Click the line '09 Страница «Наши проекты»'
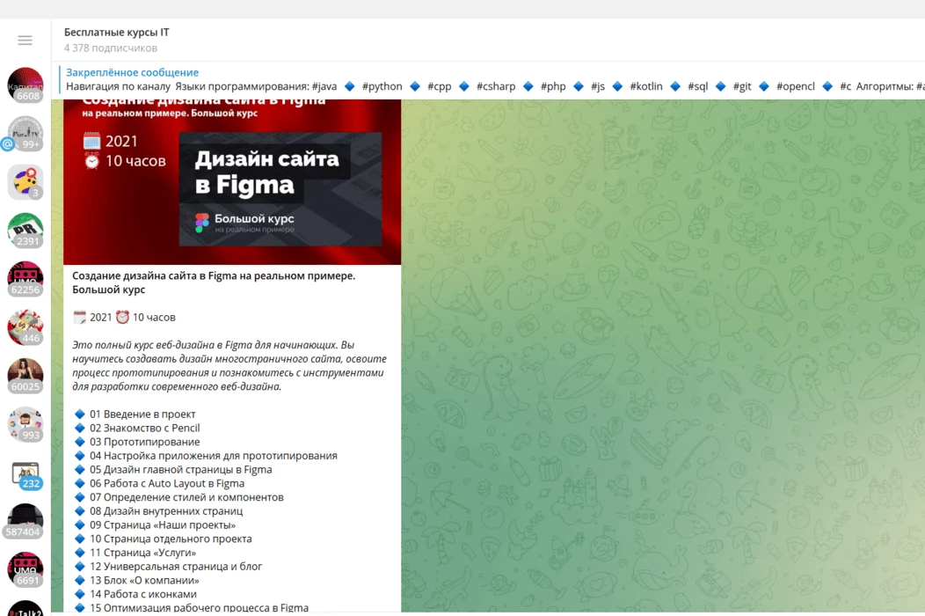Screen dimensions: 925x616 coord(163,525)
